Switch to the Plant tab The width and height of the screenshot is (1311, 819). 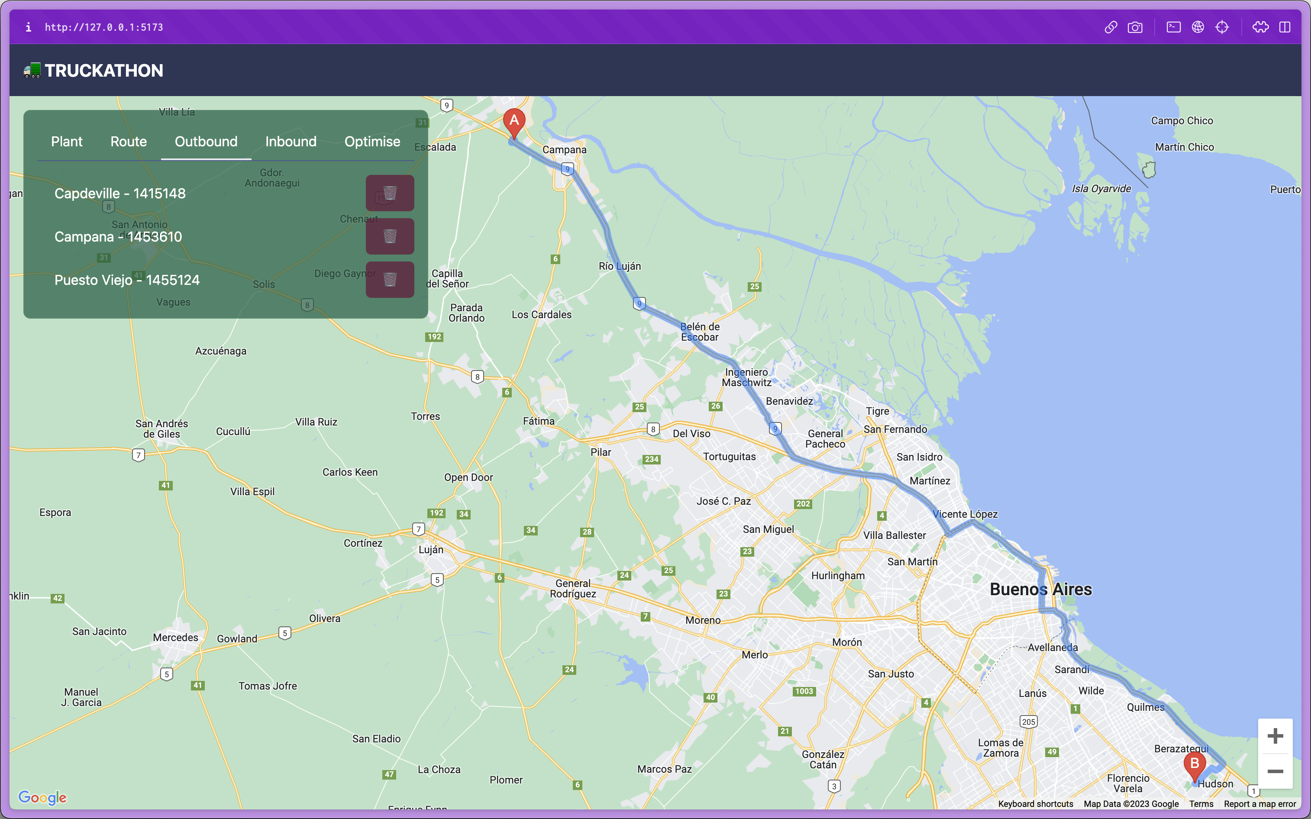(67, 142)
